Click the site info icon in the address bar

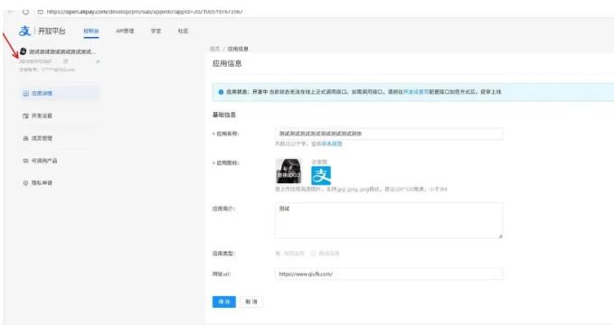click(40, 12)
